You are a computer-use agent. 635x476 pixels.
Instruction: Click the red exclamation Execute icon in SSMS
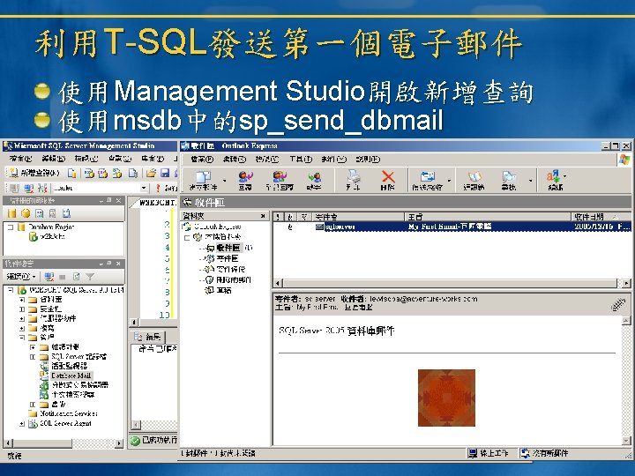point(158,189)
